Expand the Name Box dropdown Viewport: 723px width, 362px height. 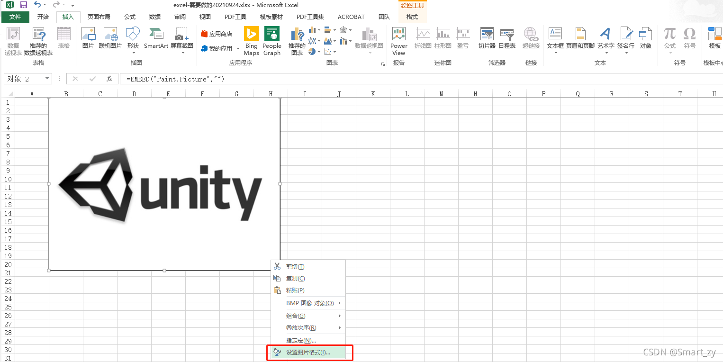47,79
